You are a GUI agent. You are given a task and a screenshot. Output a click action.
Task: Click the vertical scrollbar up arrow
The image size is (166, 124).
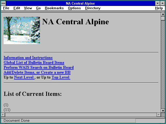[163, 14]
